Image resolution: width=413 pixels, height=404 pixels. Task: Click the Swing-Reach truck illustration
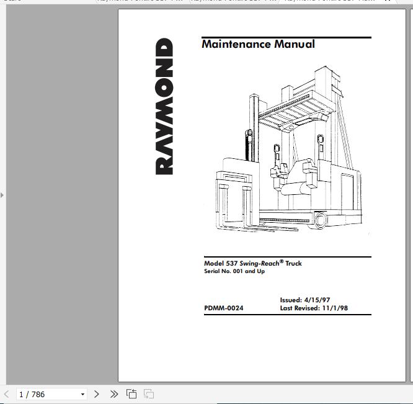pyautogui.click(x=288, y=150)
